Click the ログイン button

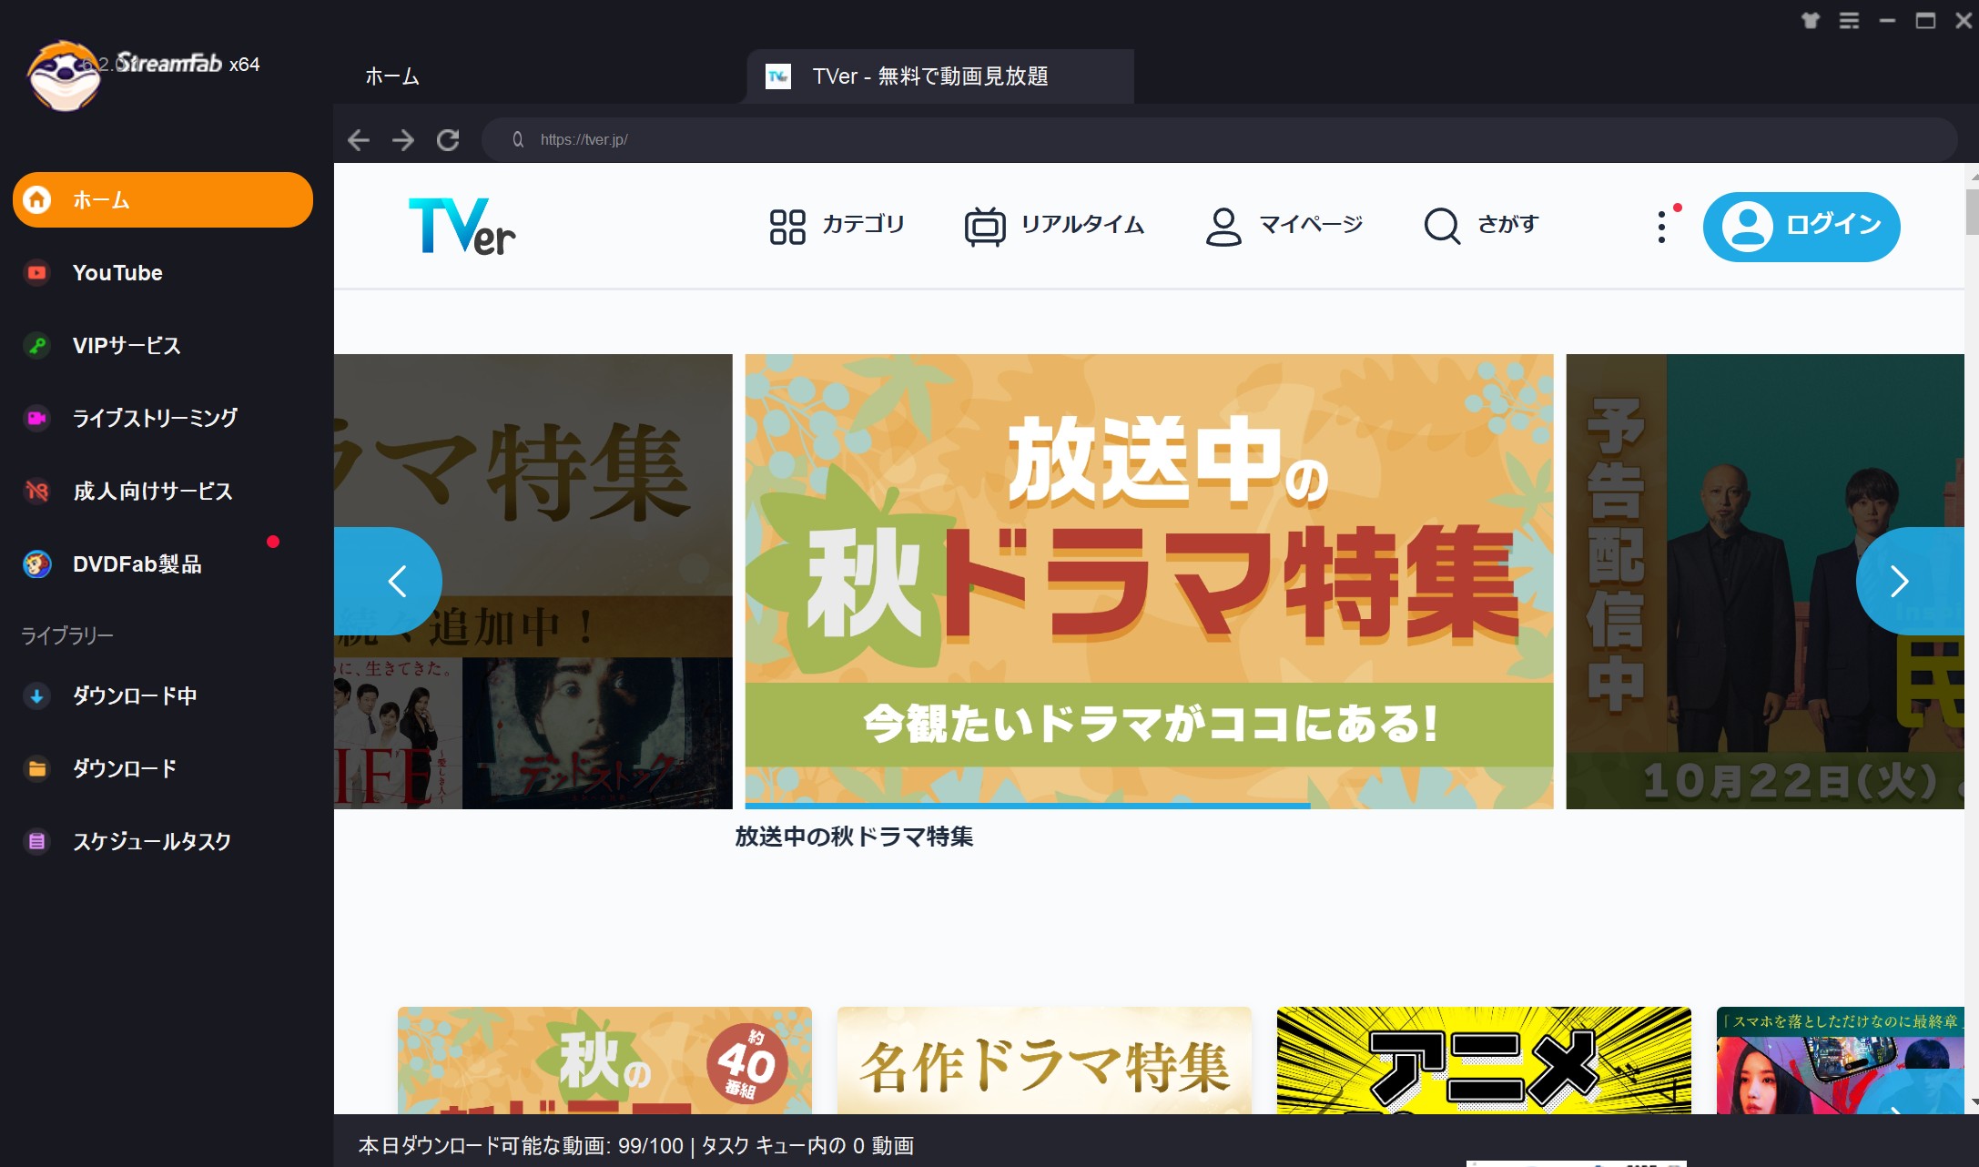[1801, 227]
